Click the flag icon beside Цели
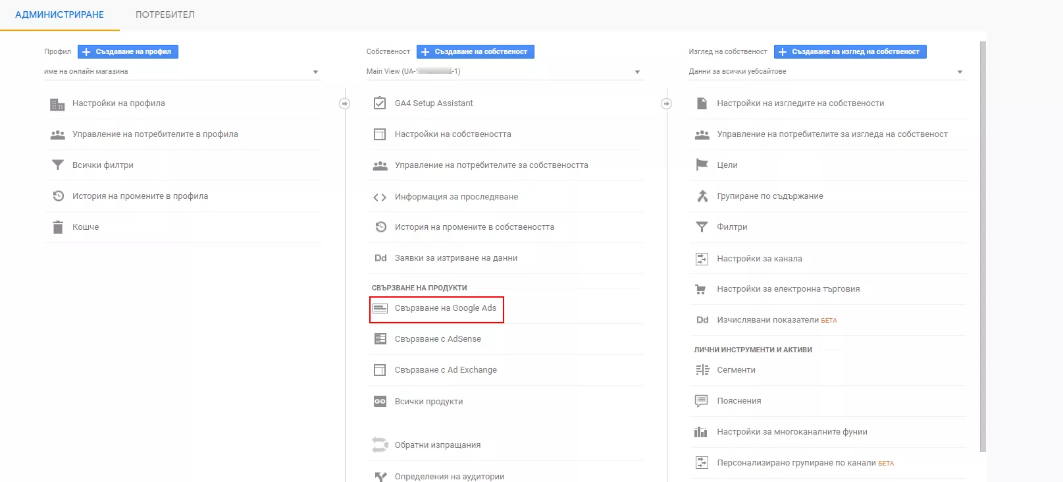Screen dimensions: 1063x482 (x=702, y=165)
